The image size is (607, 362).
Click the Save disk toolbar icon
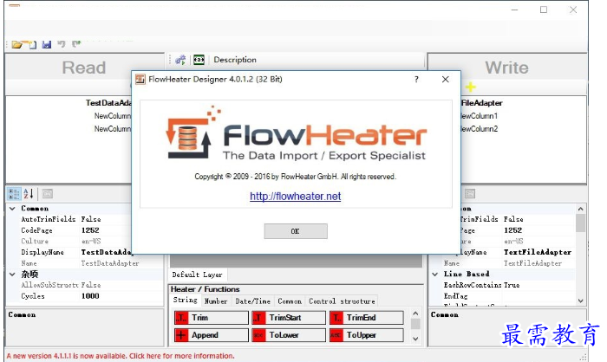pyautogui.click(x=47, y=44)
